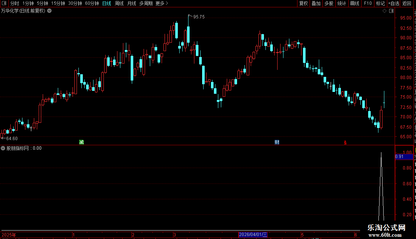Viewport: 416px width, 239px height.
Task: Click the 95.00 price axis label
Action: pyautogui.click(x=406, y=18)
